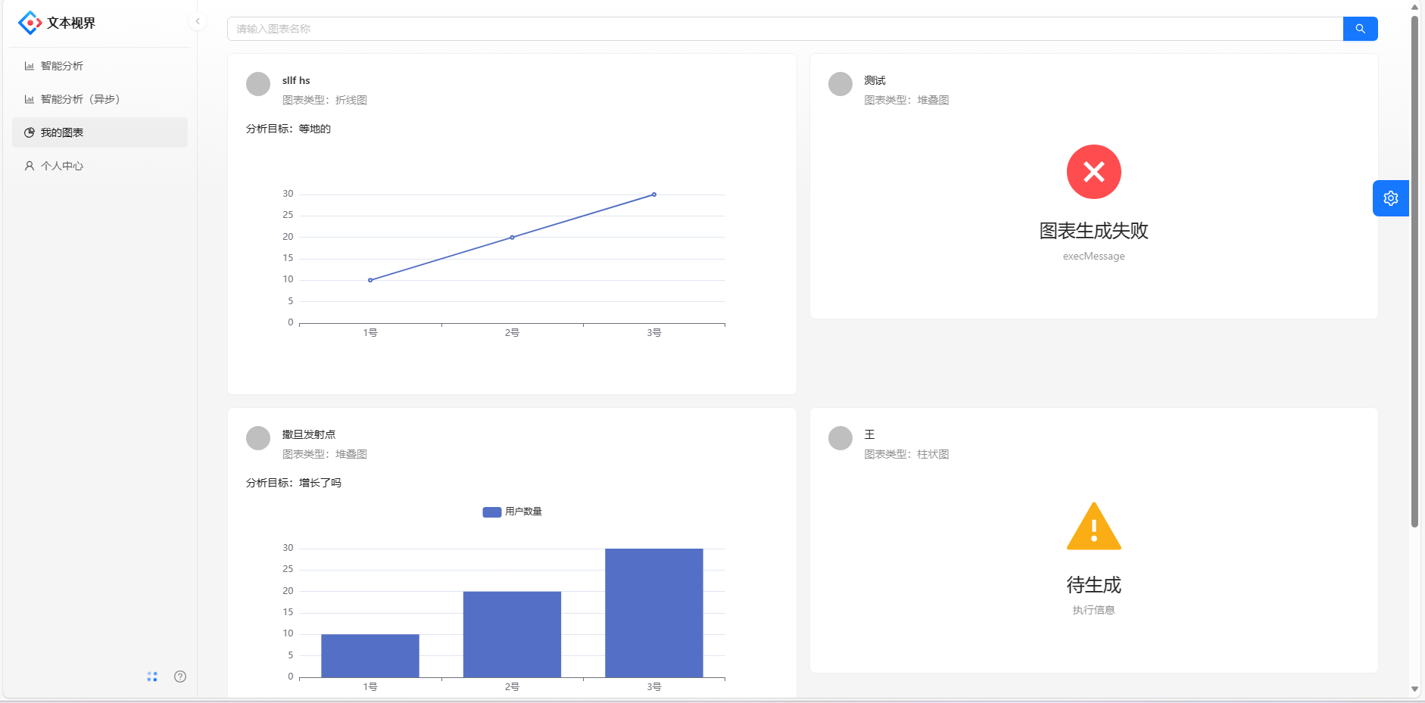1425x703 pixels.
Task: Click the red error X icon
Action: coord(1094,172)
